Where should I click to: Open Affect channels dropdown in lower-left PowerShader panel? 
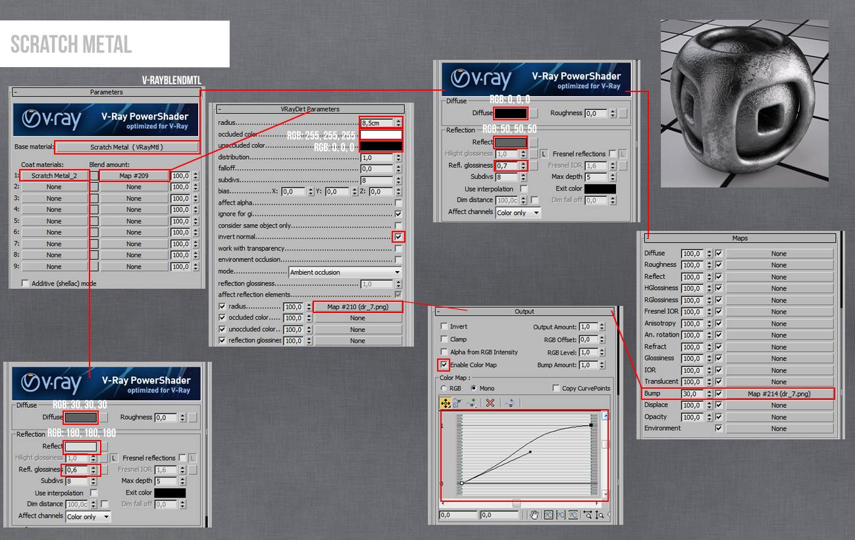[x=88, y=517]
